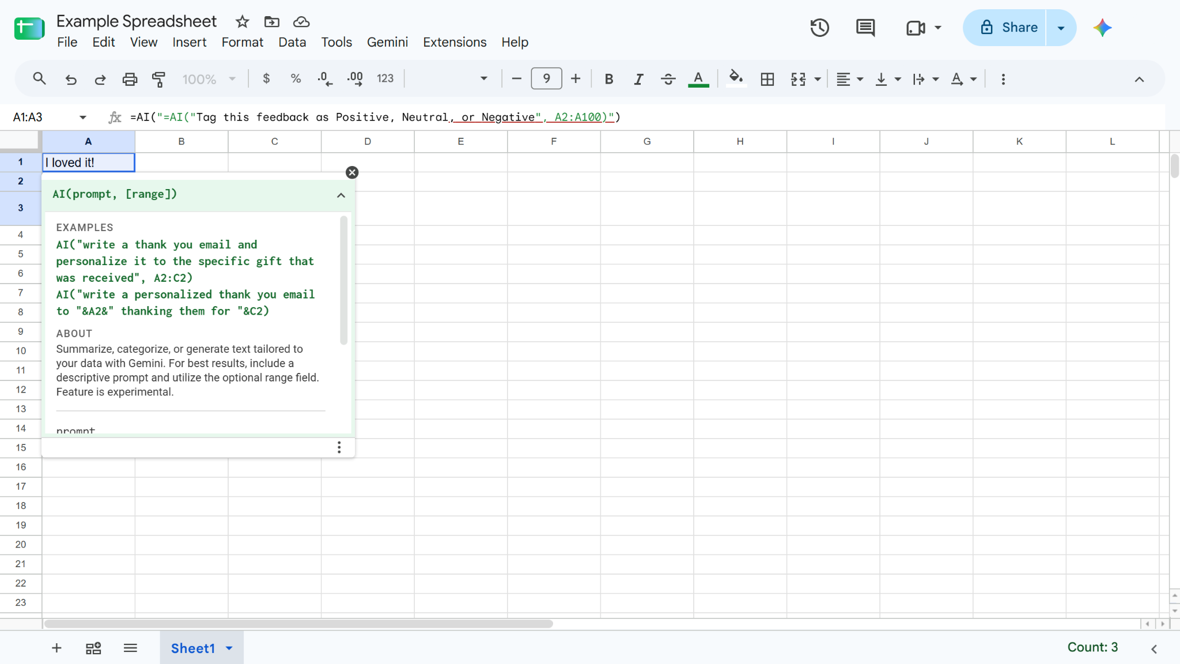1180x664 pixels.
Task: Star the Example Spreadsheet document
Action: [242, 22]
